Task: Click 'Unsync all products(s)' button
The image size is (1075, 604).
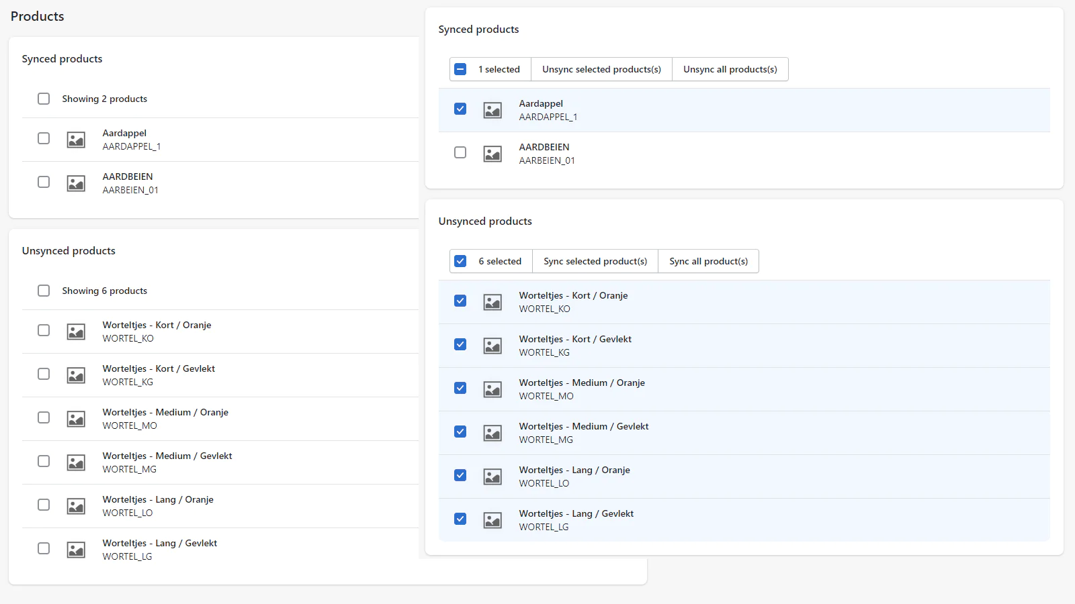Action: (730, 69)
